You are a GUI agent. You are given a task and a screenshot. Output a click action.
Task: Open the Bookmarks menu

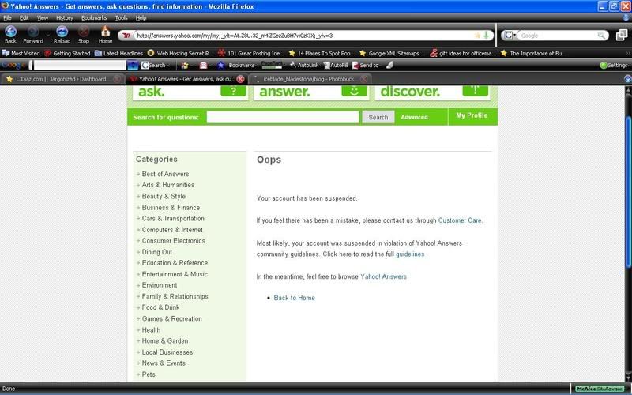[x=94, y=17]
